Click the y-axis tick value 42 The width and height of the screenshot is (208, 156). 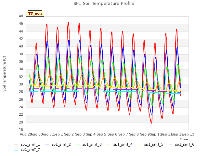tap(21, 39)
